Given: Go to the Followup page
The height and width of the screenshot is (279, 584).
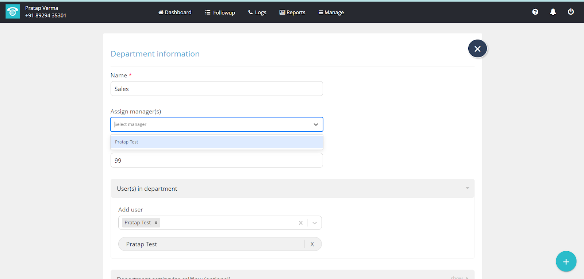Looking at the screenshot, I should (220, 12).
